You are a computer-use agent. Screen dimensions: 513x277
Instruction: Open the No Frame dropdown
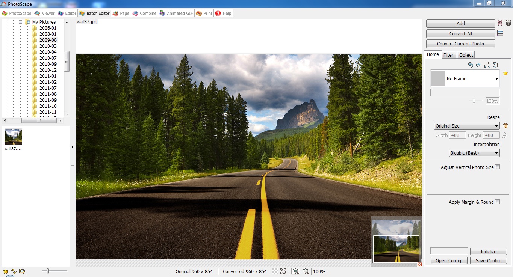(x=465, y=78)
